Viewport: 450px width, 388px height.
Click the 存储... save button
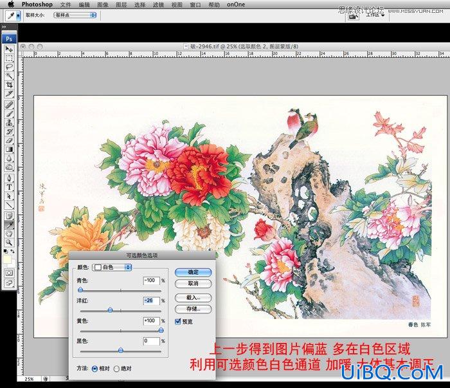[x=194, y=309]
